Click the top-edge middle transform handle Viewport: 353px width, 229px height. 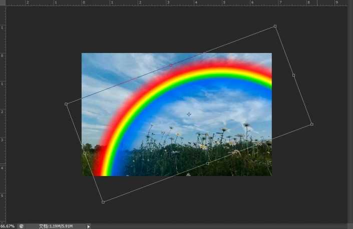[x=171, y=65]
